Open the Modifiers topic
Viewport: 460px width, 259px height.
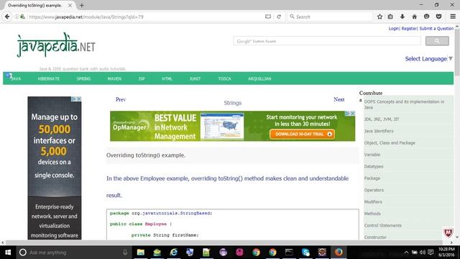point(373,201)
